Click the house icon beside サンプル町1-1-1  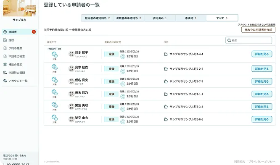pos(166,94)
